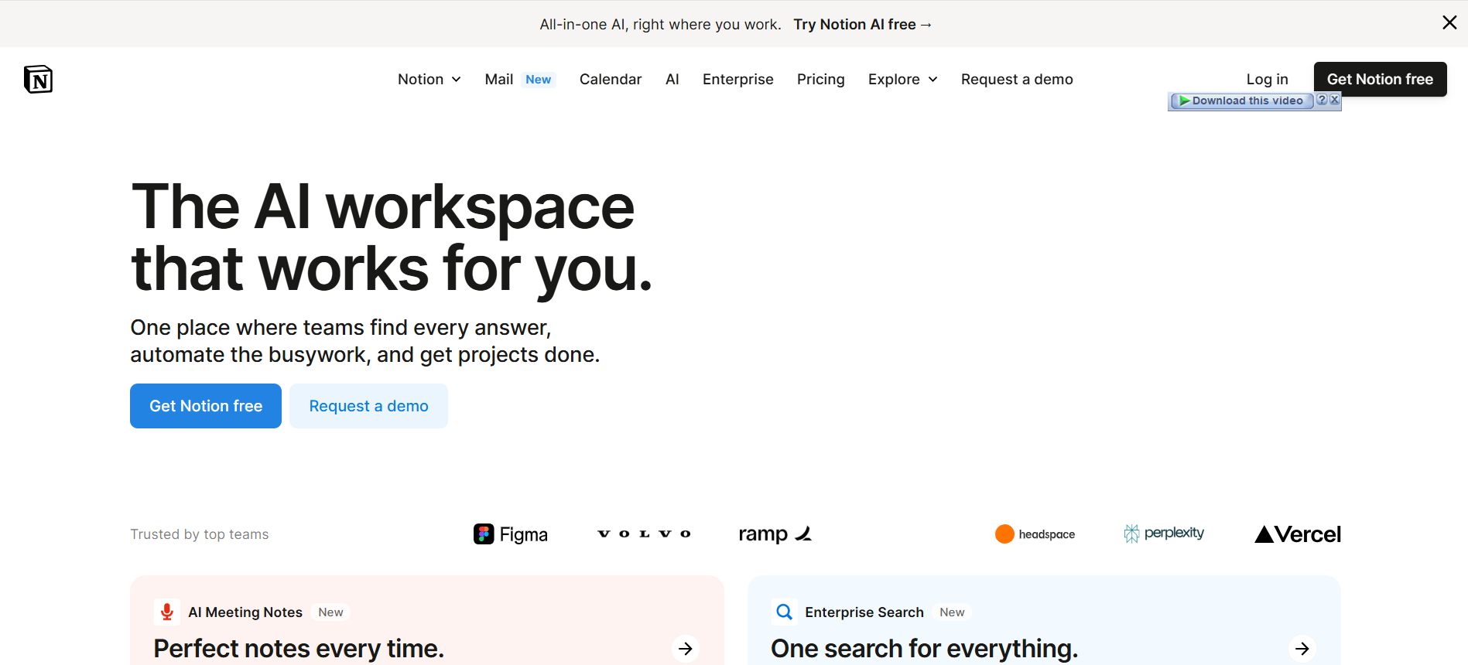Click the Notion logo icon
1468x665 pixels.
pyautogui.click(x=38, y=79)
